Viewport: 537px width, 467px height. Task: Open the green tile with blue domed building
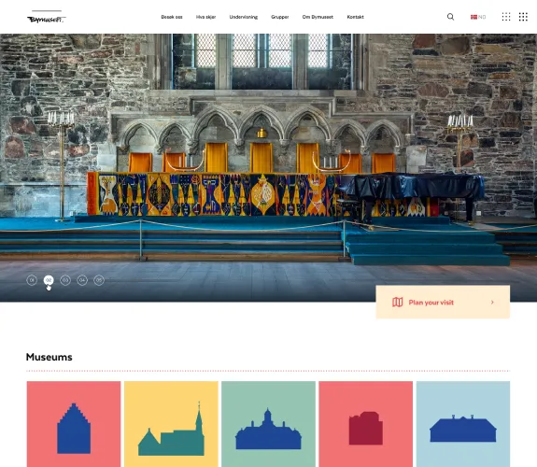coord(269,424)
